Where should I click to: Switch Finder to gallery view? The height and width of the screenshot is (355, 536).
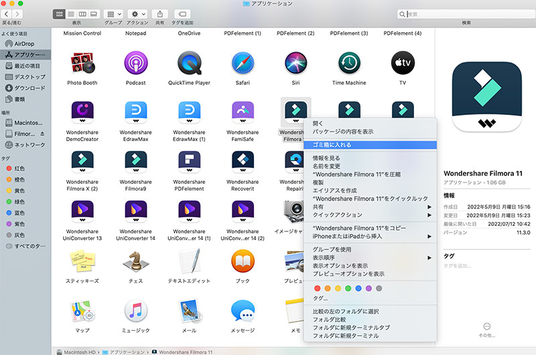94,14
